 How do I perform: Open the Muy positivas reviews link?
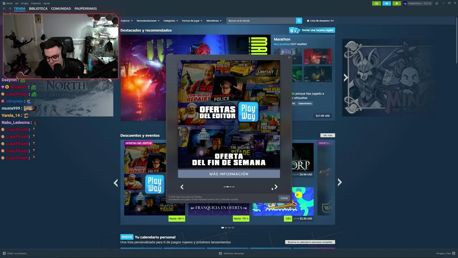tap(282, 44)
